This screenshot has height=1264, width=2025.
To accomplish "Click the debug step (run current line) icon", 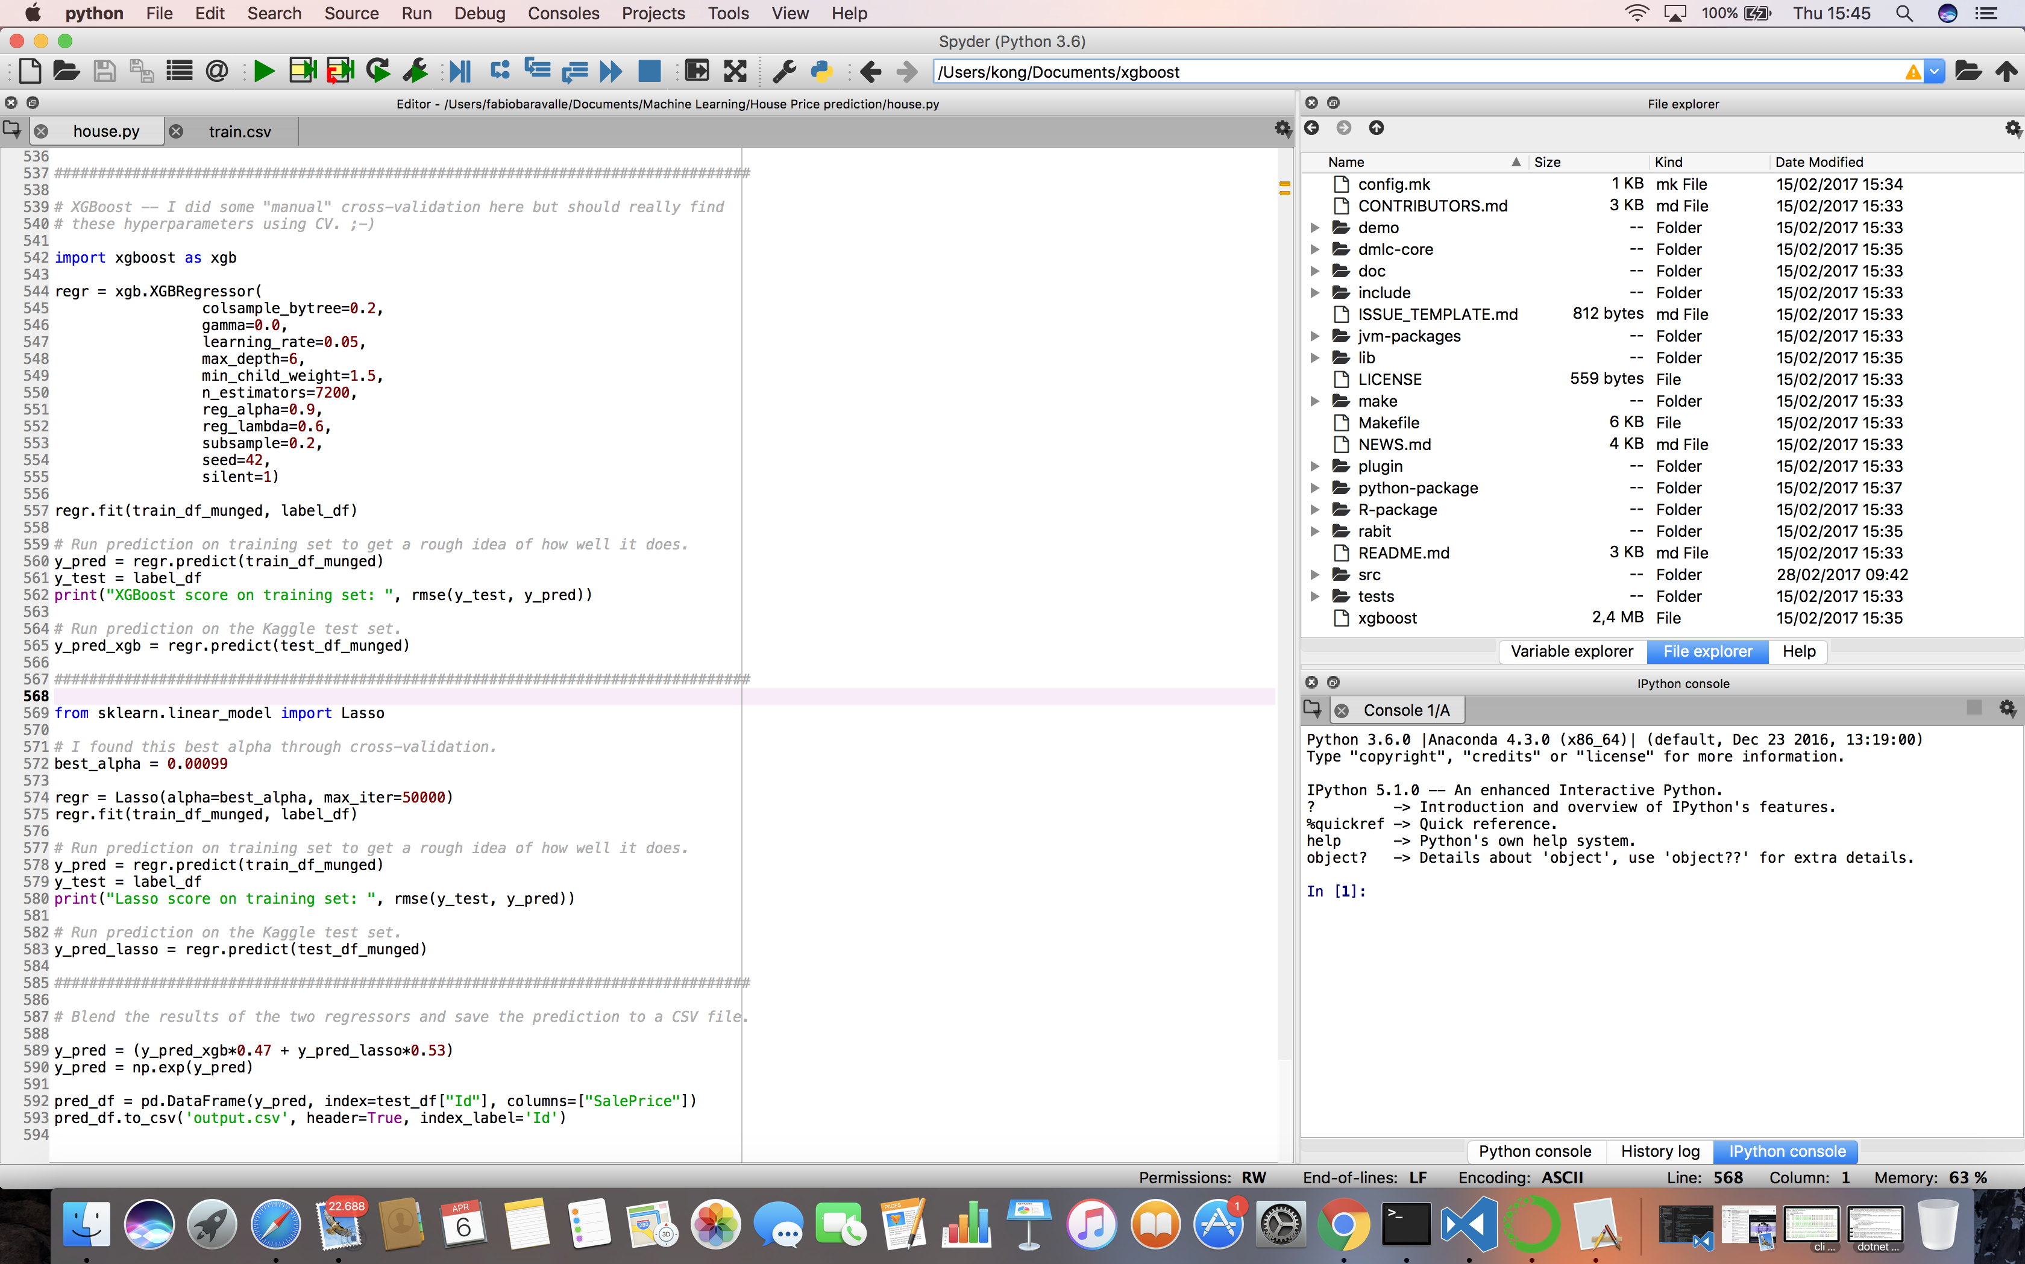I will (x=500, y=71).
